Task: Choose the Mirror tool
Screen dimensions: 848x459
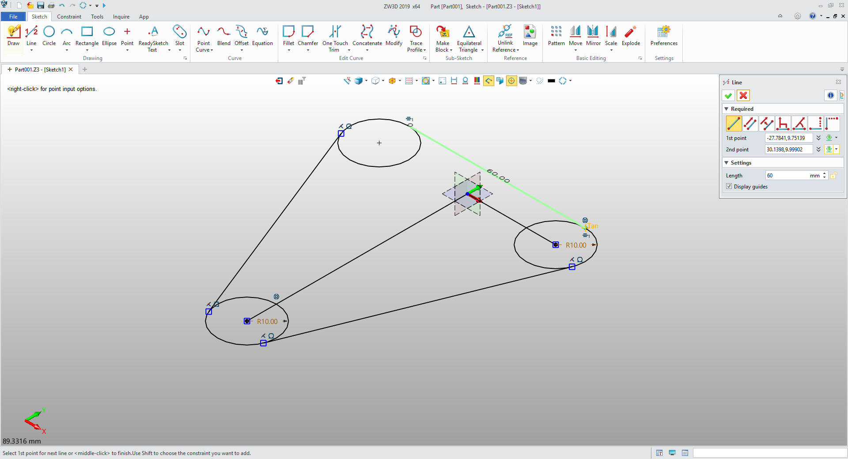Action: (593, 36)
